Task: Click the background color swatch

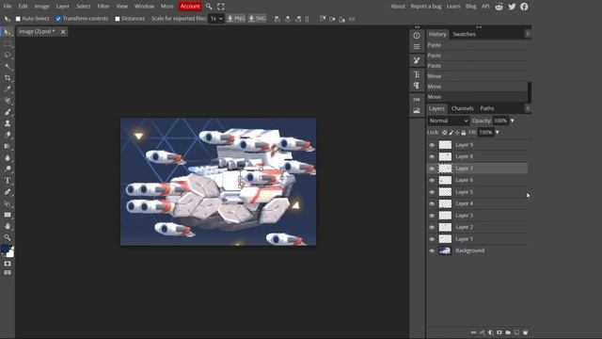Action: point(10,254)
